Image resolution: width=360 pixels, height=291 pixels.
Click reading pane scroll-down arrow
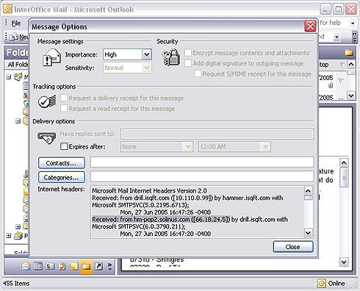(x=344, y=262)
